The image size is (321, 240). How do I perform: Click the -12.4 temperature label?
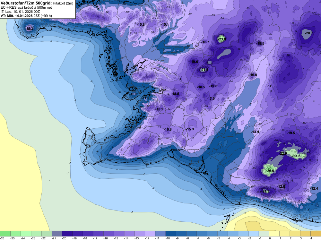click(x=314, y=188)
